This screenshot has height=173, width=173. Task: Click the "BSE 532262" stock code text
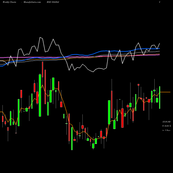pos(53,2)
